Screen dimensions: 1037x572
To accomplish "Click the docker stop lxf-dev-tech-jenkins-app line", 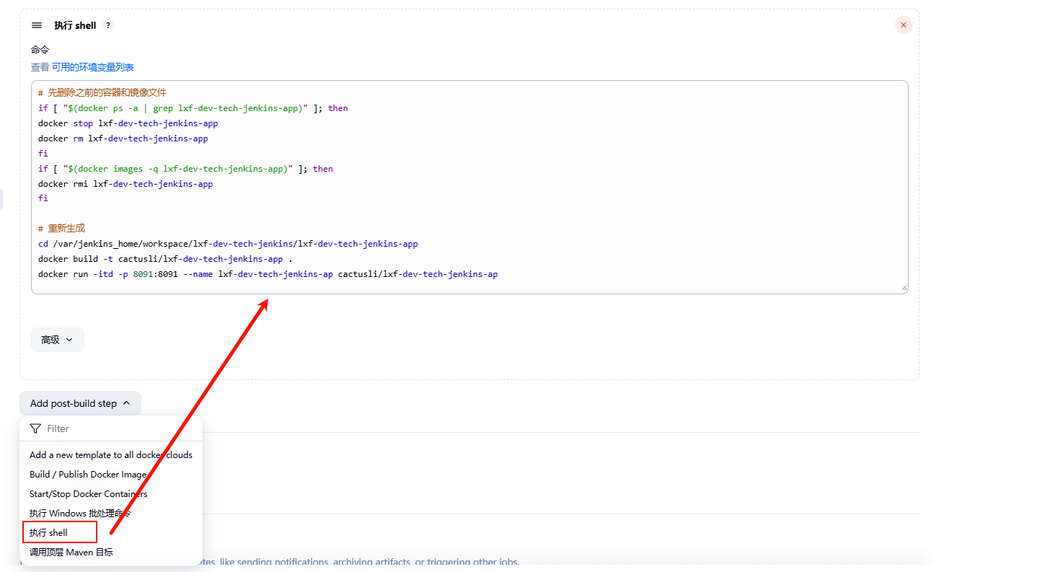I will click(x=128, y=123).
